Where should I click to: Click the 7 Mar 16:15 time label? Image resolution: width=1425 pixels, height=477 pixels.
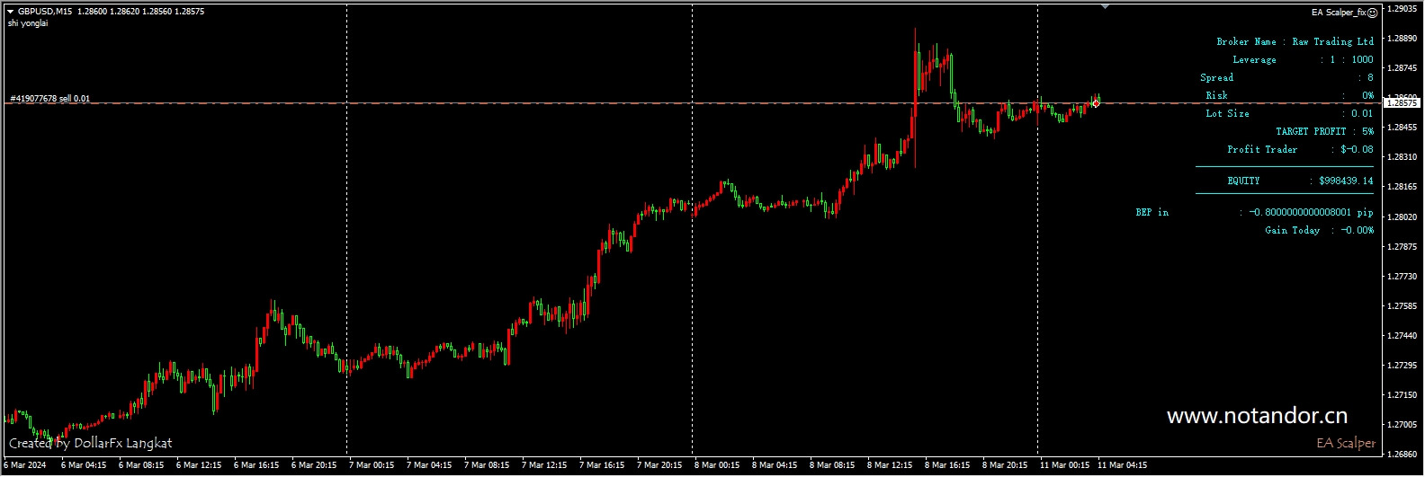602,465
